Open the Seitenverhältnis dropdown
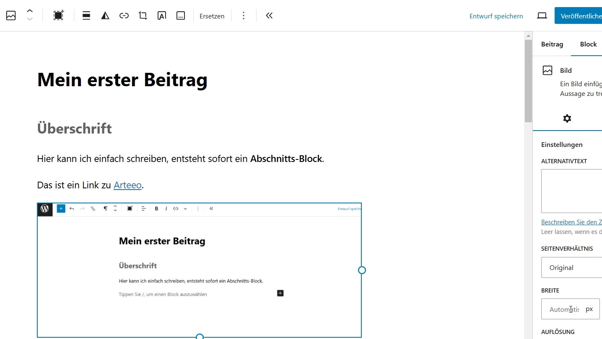Viewport: 602px width, 339px height. click(x=571, y=267)
